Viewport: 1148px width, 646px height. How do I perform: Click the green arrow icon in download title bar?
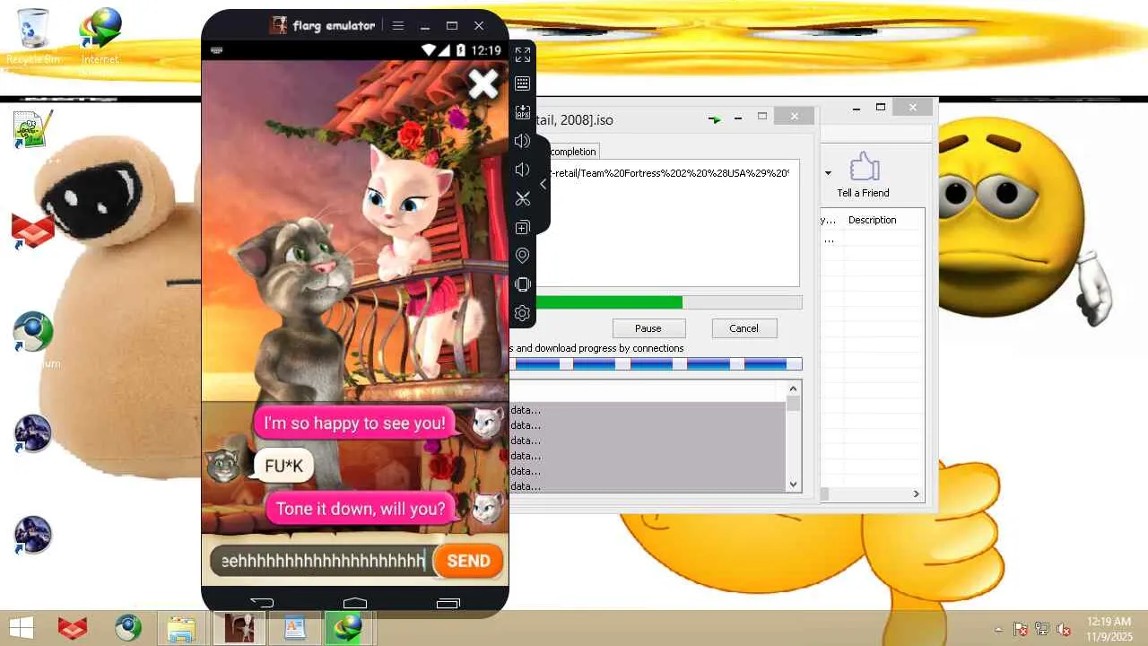[x=715, y=118]
